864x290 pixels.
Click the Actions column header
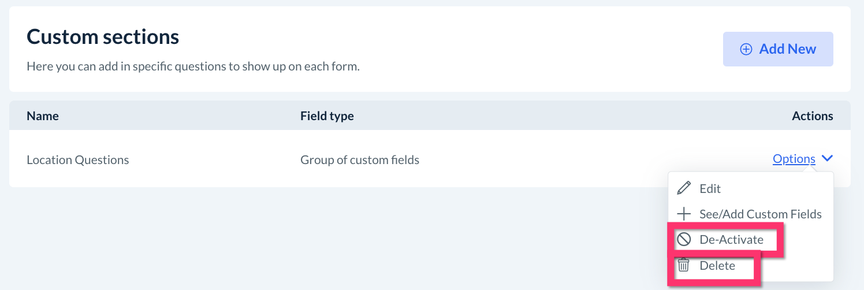(812, 116)
